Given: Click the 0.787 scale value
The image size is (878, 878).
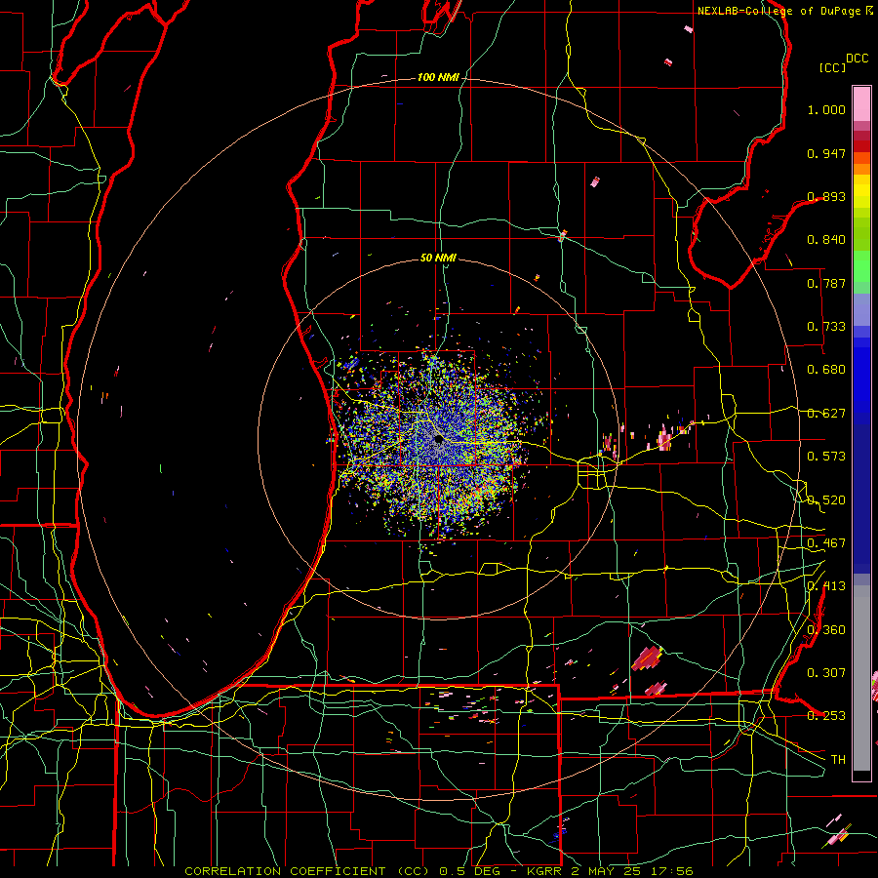Looking at the screenshot, I should pos(826,283).
